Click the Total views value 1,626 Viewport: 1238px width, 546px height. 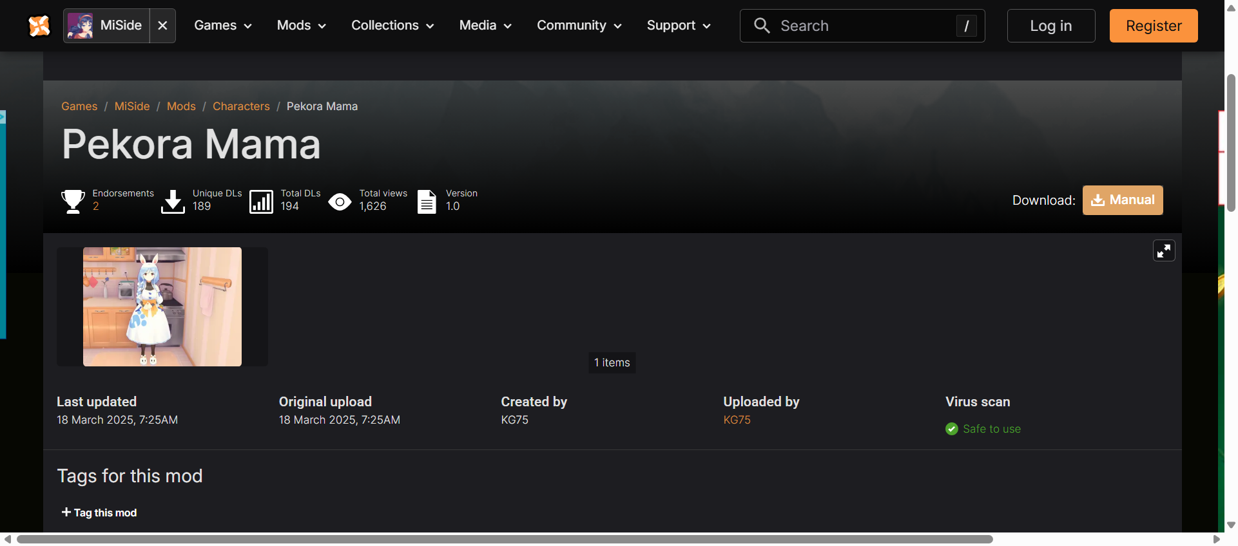[372, 206]
